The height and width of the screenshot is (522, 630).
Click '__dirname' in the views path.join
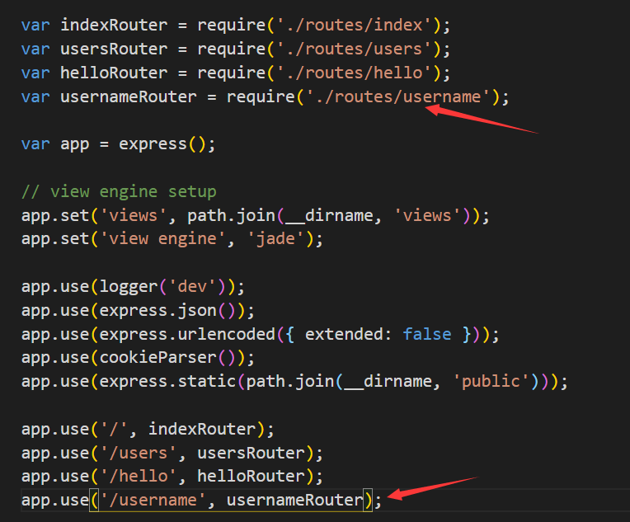coord(329,215)
